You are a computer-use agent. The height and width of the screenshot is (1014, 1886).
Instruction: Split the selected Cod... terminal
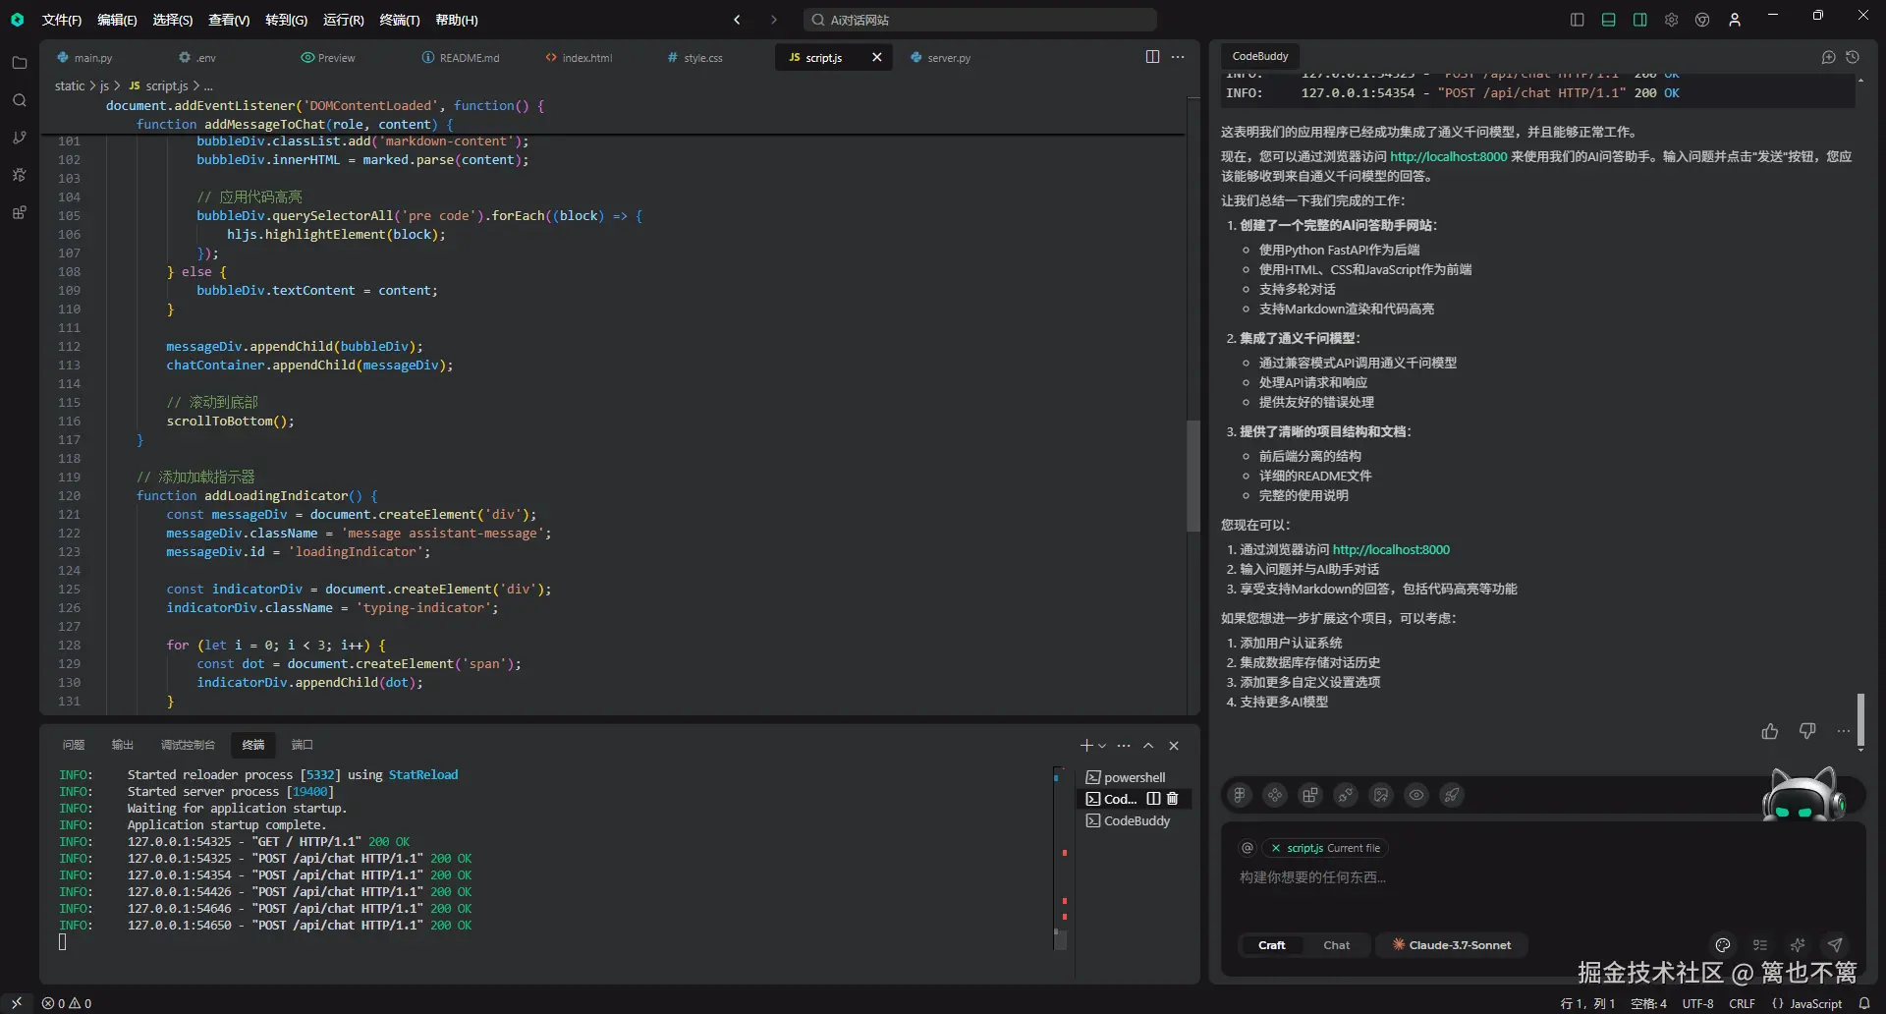[x=1154, y=799]
